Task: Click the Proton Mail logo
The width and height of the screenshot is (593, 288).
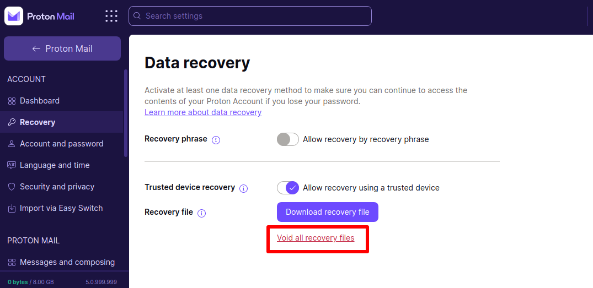Action: [39, 16]
